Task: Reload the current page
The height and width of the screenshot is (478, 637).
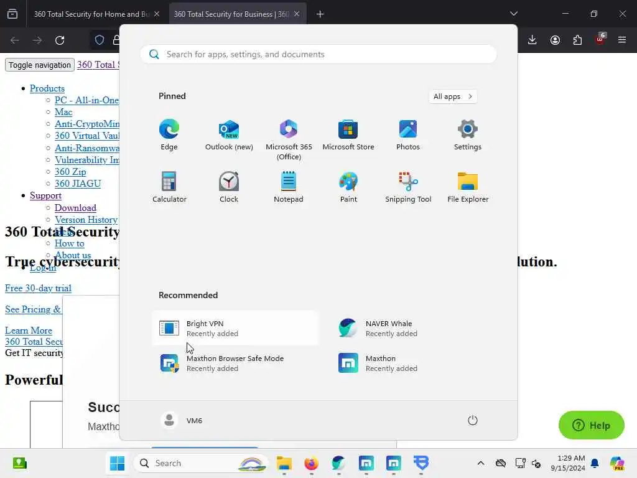Action: coord(60,40)
